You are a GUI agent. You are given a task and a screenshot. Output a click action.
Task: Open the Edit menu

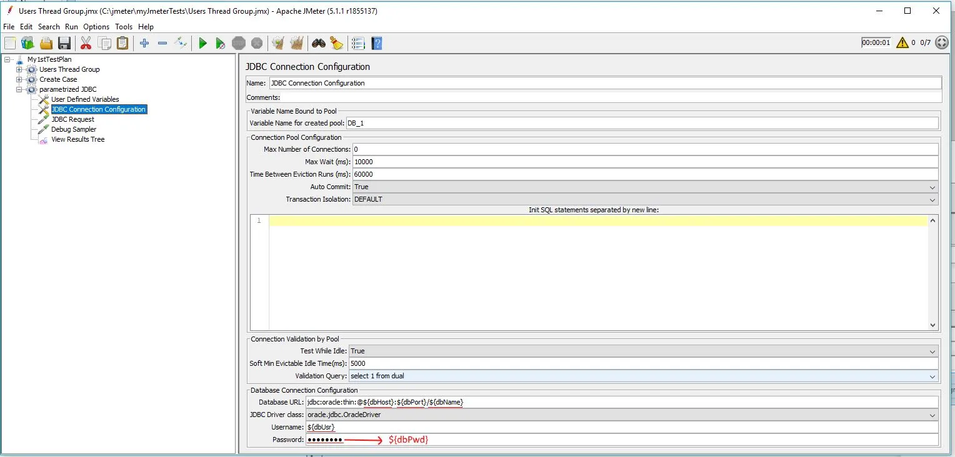point(26,27)
